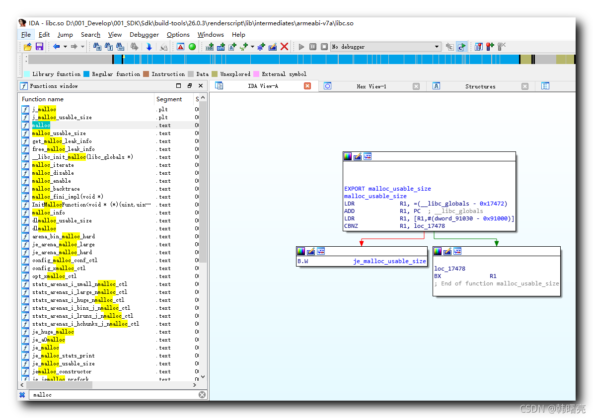Click the Function name column header
Image resolution: width=593 pixels, height=418 pixels.
(x=87, y=99)
